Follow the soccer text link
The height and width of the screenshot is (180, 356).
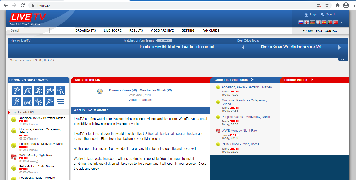181,134
